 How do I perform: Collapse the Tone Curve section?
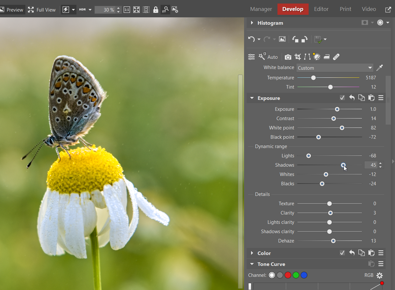252,264
